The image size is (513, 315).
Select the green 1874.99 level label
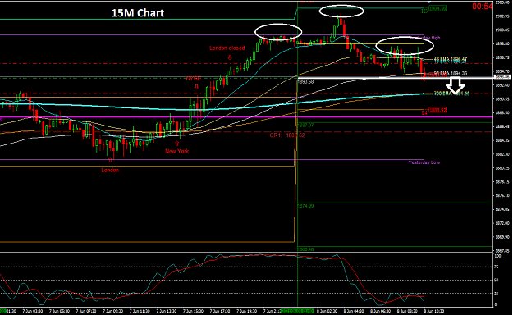point(305,206)
